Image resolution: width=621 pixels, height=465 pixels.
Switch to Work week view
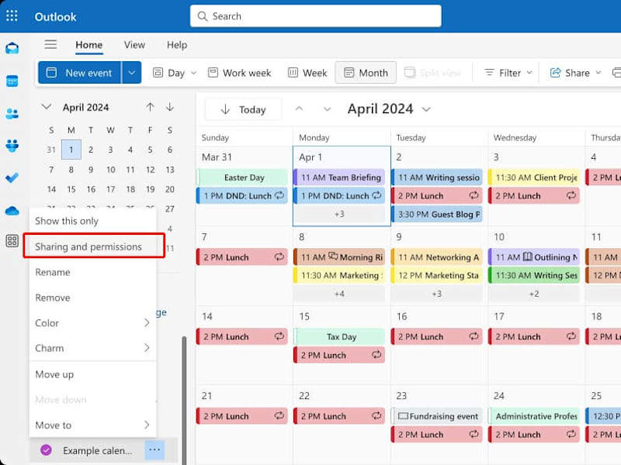coord(240,73)
